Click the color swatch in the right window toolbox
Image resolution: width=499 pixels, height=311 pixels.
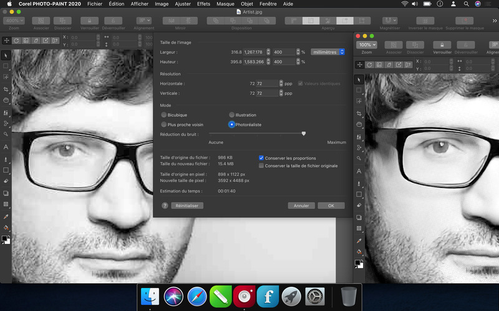pyautogui.click(x=359, y=264)
